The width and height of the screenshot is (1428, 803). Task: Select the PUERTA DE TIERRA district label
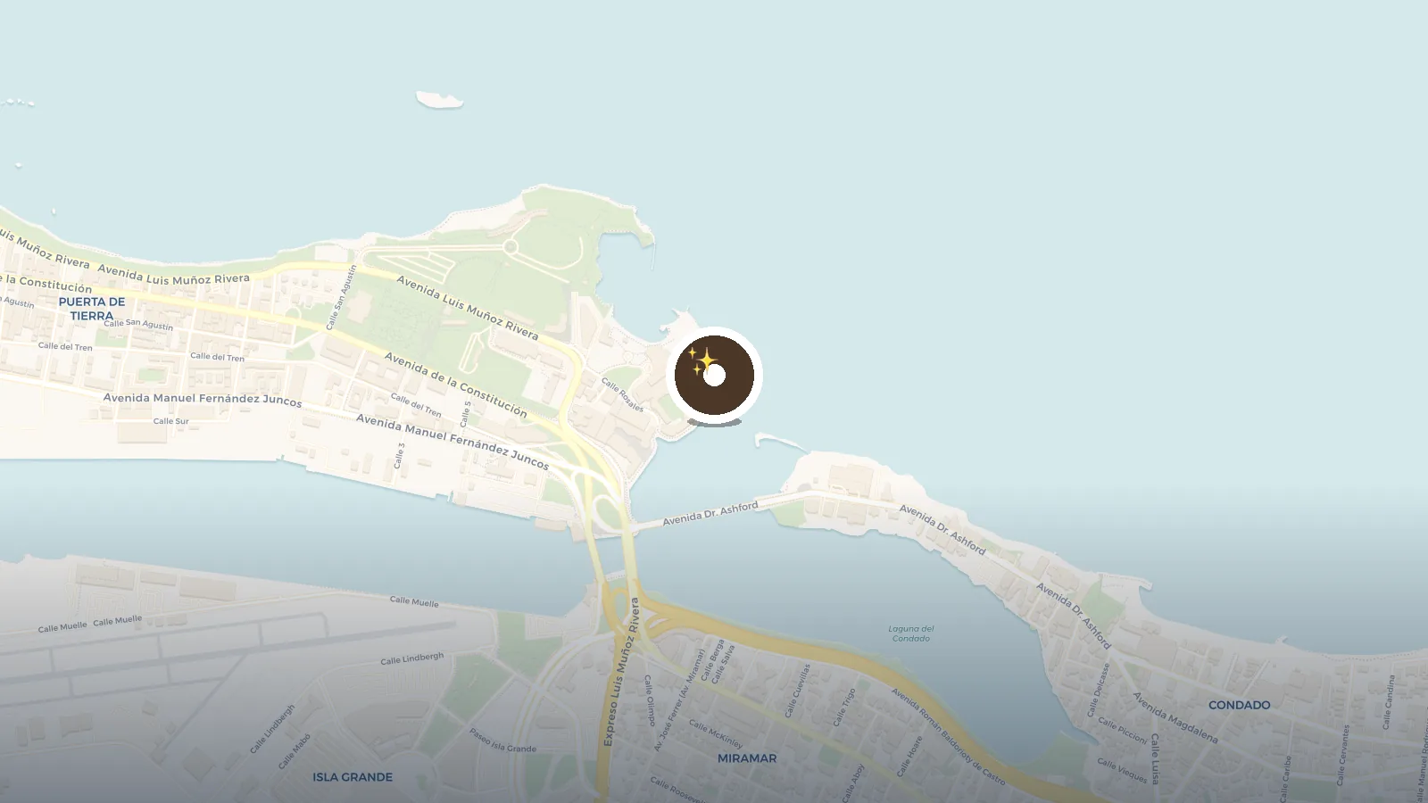tap(92, 309)
